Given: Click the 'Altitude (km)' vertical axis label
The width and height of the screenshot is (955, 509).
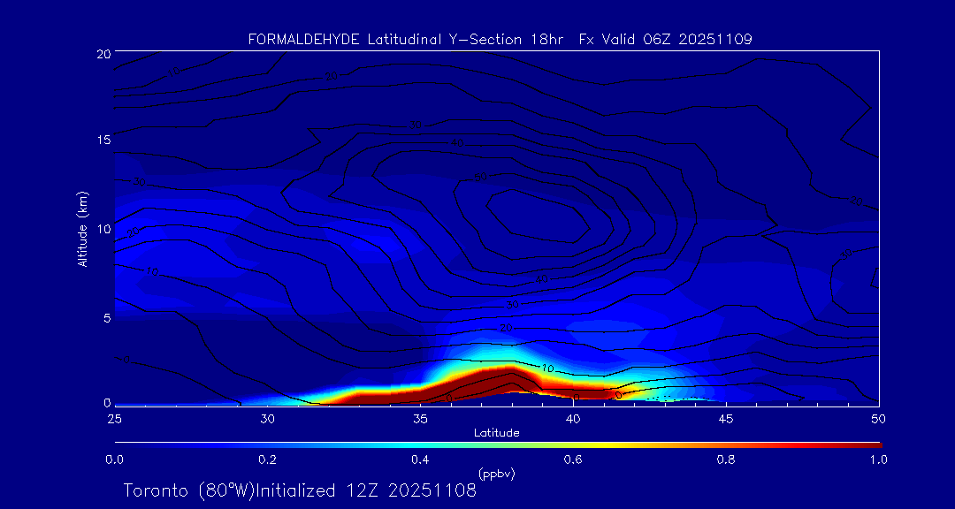Looking at the screenshot, I should (83, 228).
